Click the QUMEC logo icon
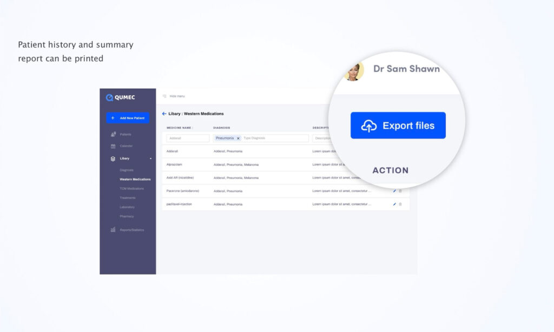Viewport: 554px width, 332px height. click(109, 97)
